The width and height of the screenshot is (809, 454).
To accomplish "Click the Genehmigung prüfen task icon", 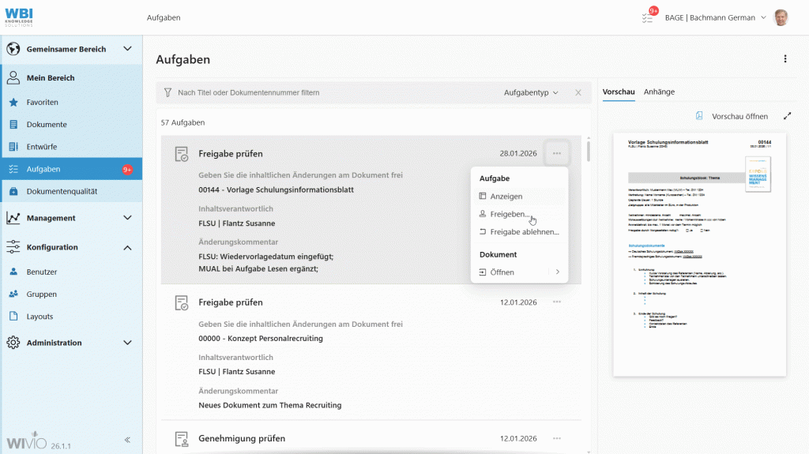I will point(182,439).
